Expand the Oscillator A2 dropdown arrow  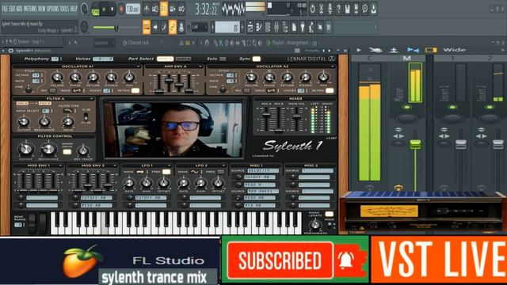point(333,66)
